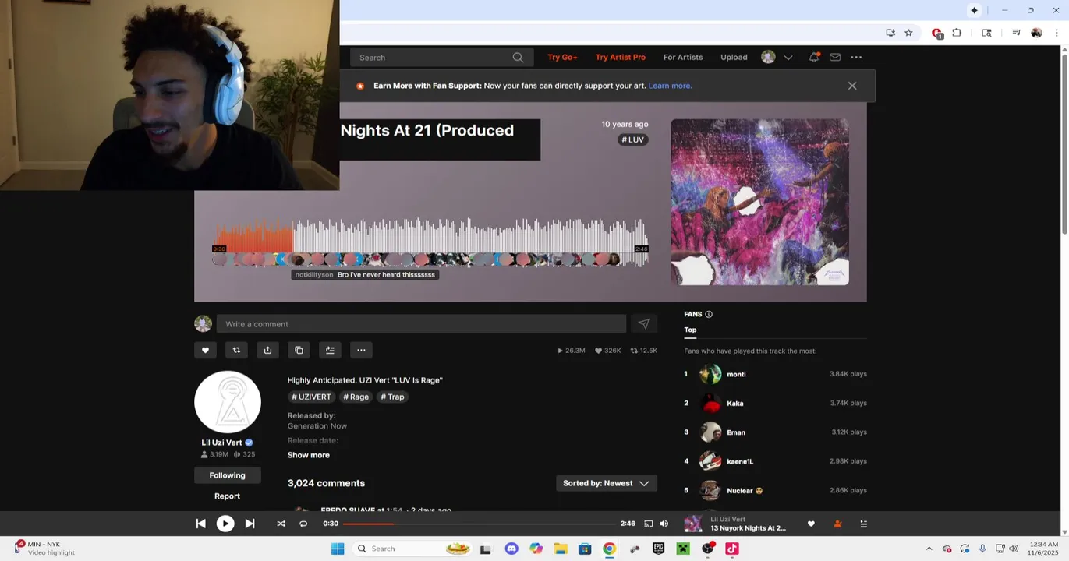Open the header three-dots settings menu
The height and width of the screenshot is (561, 1069).
(856, 57)
